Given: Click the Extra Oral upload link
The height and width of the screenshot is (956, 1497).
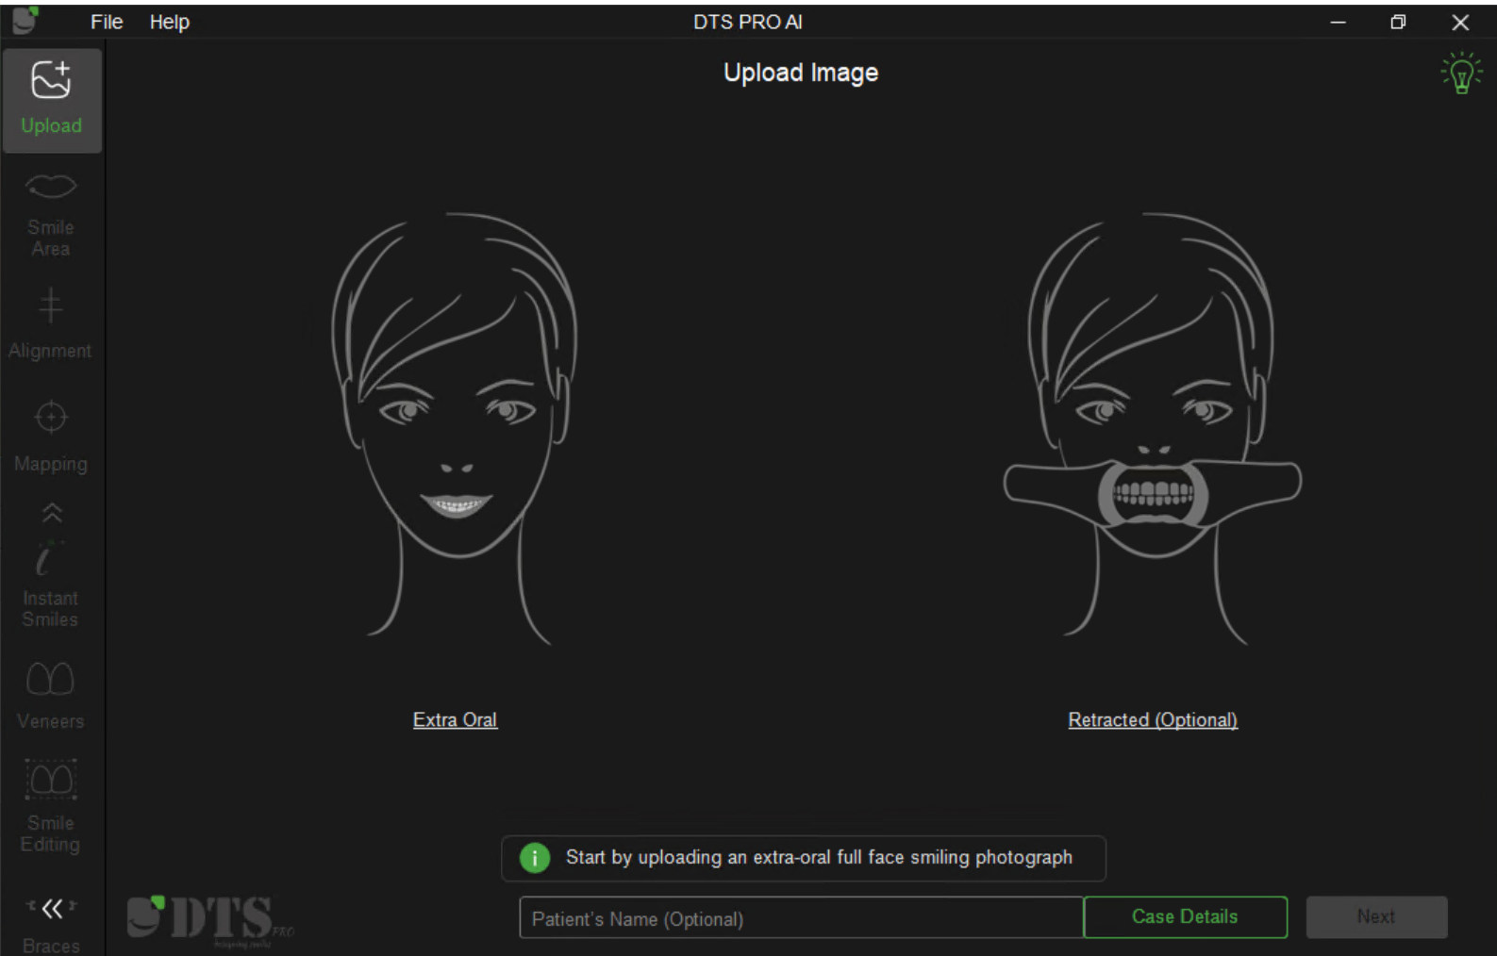Looking at the screenshot, I should point(455,719).
